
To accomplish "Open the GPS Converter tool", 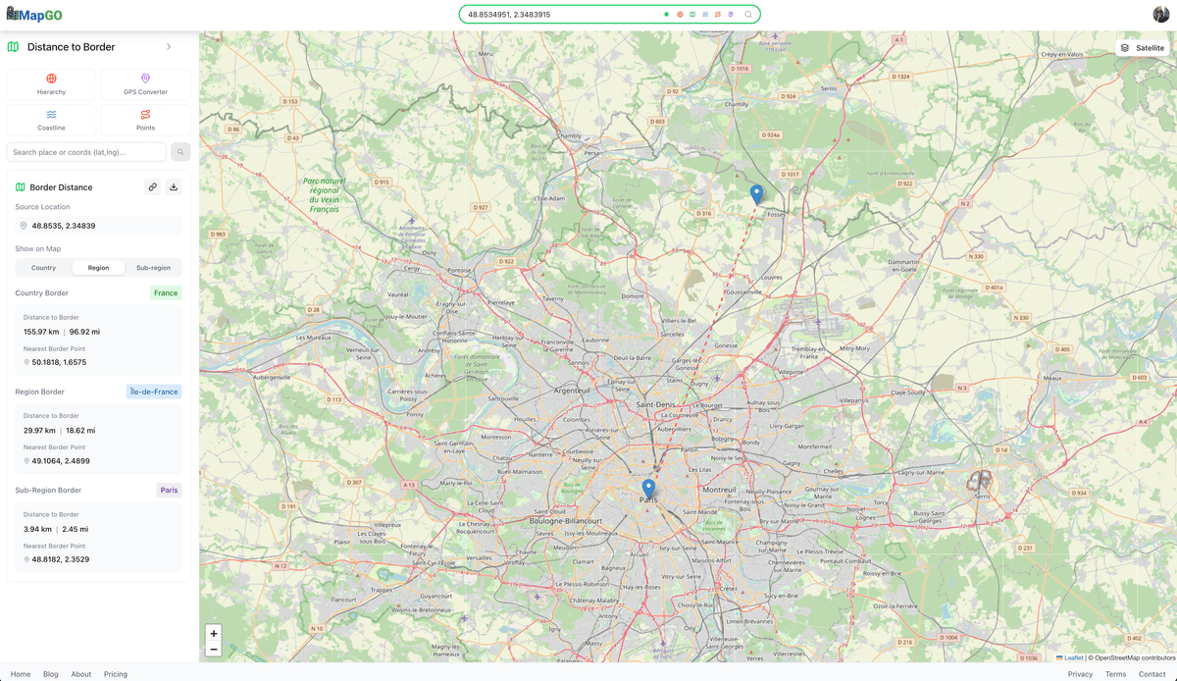I will point(144,83).
